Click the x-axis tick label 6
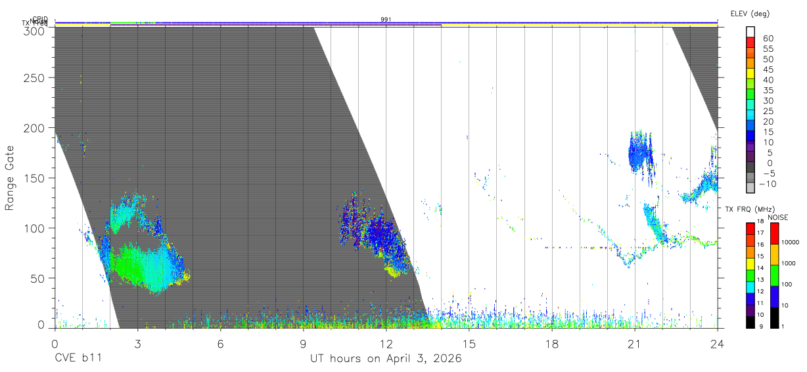 coord(220,343)
